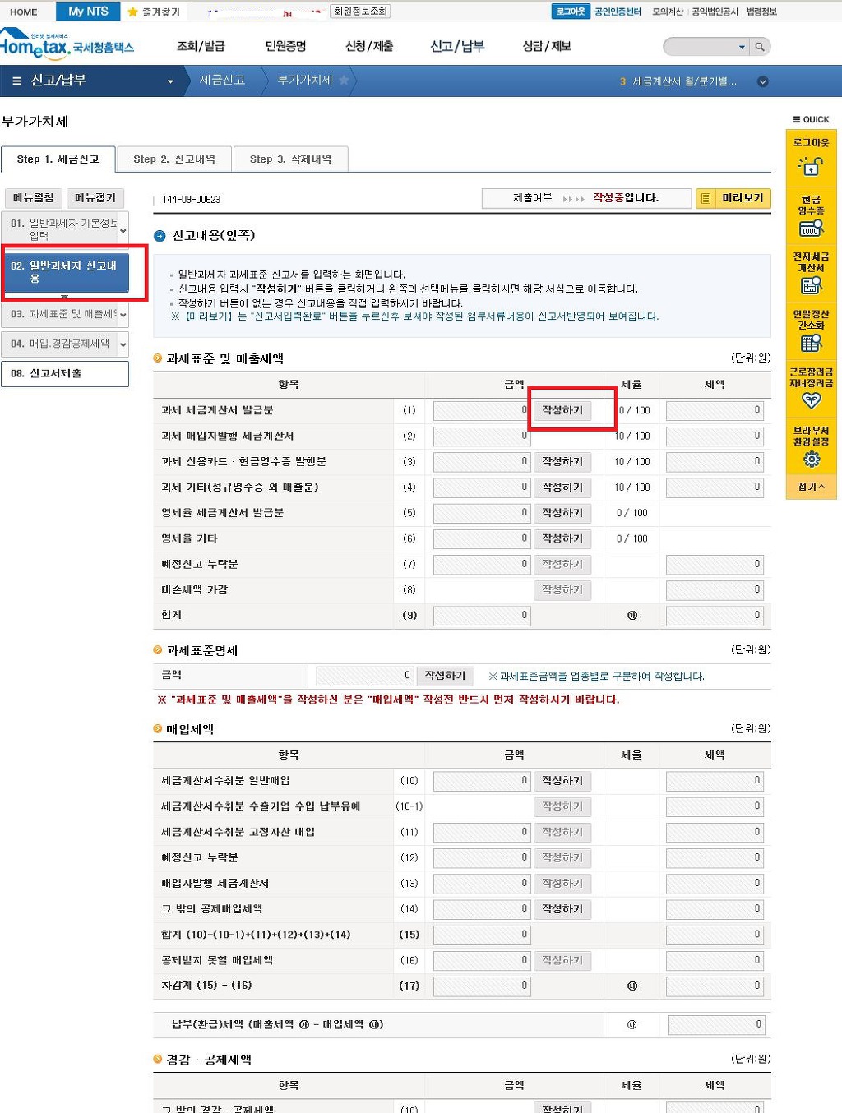Screen dimensions: 842x1113
Task: Open the 법령정보 link
Action: [x=761, y=12]
